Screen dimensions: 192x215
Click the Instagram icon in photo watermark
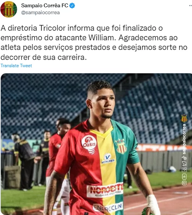pos(184,183)
